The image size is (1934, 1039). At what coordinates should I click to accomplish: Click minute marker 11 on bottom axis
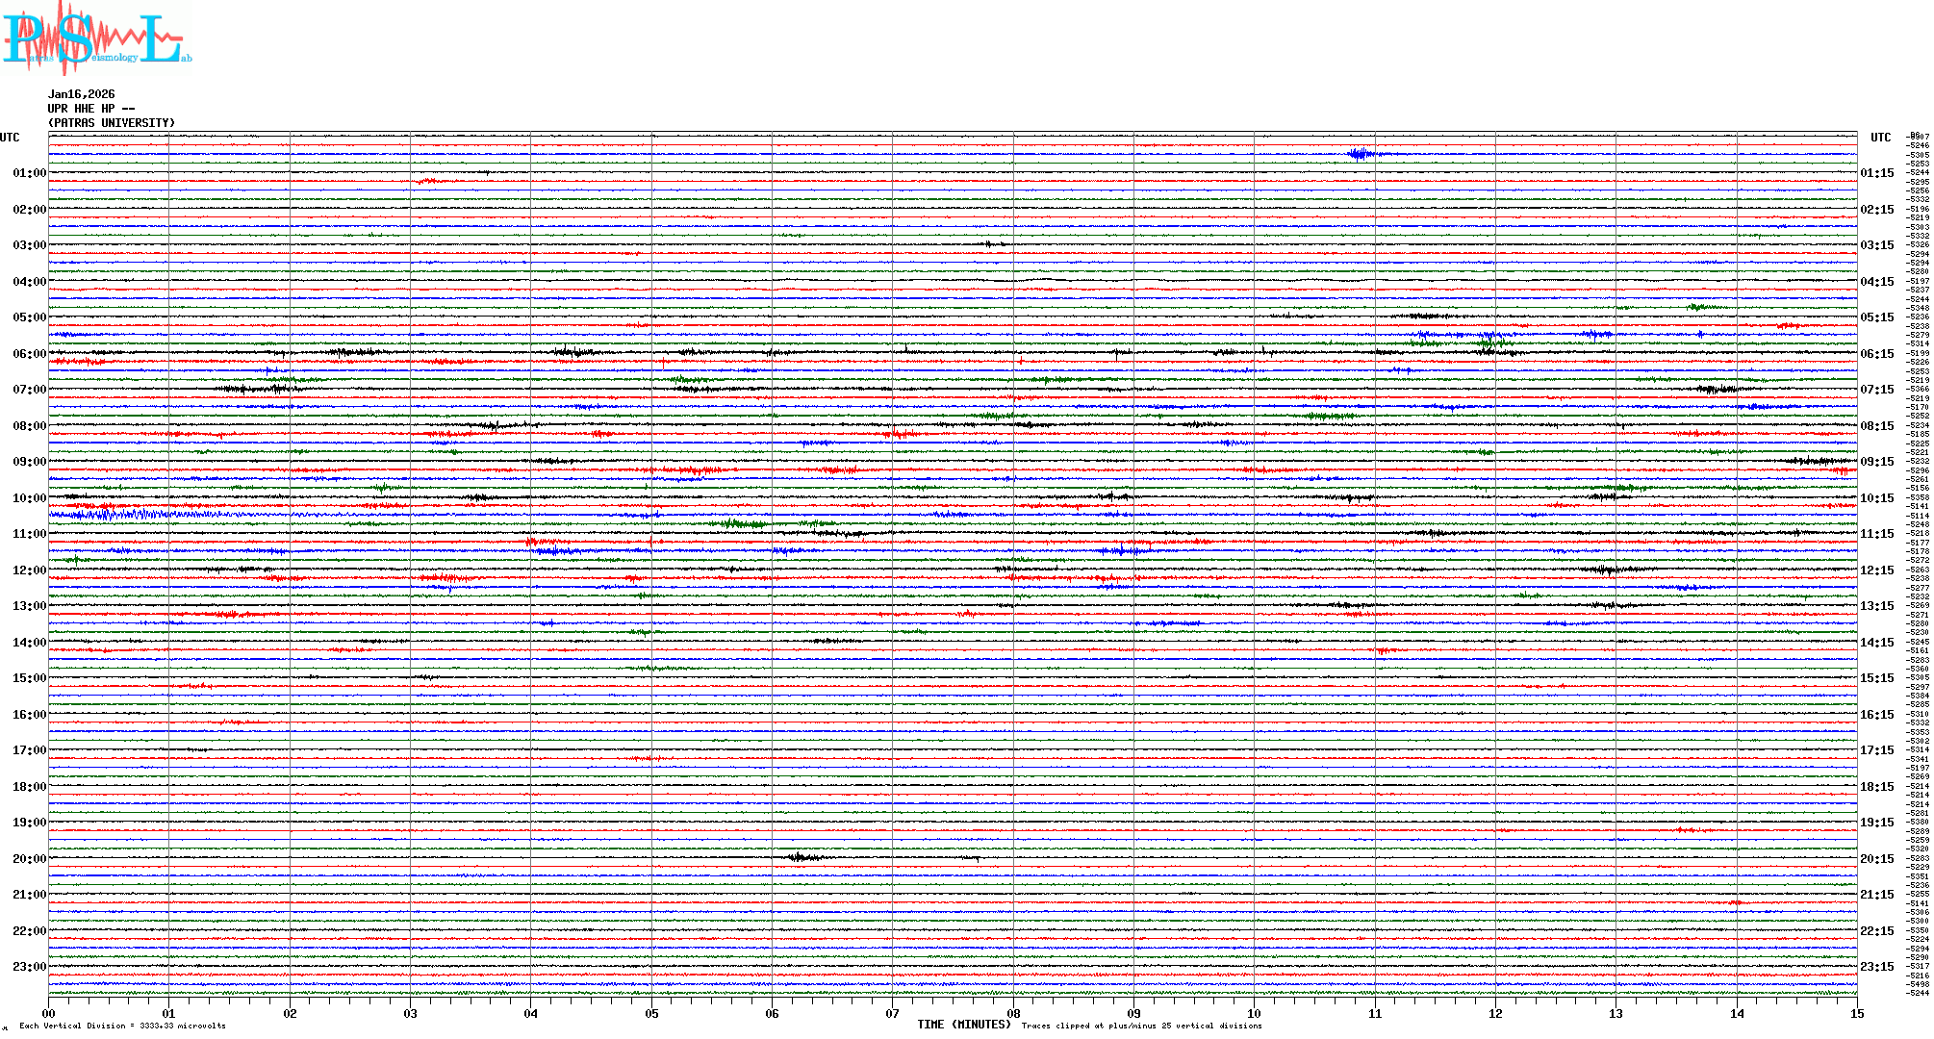[x=1375, y=1014]
